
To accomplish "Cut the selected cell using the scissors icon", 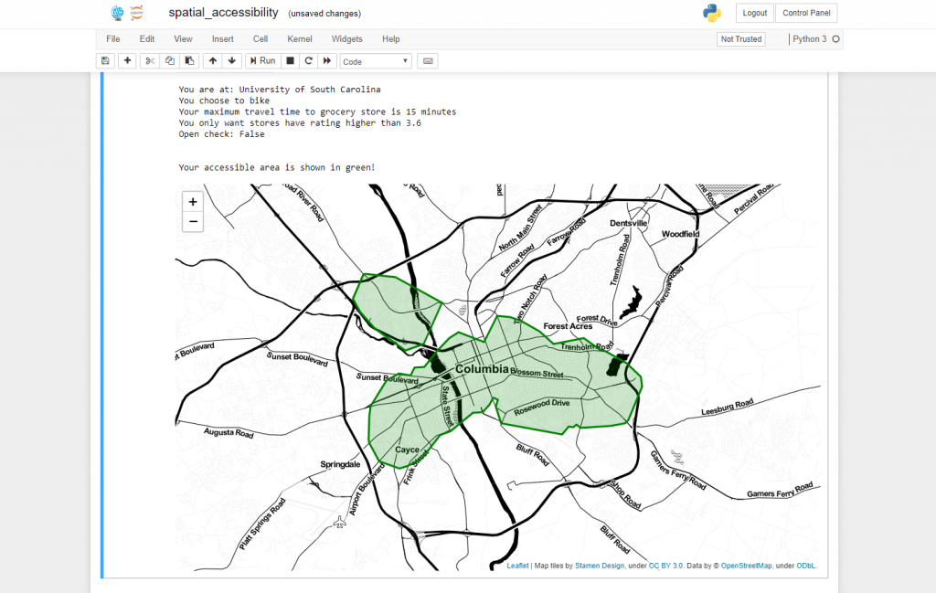I will [x=149, y=60].
